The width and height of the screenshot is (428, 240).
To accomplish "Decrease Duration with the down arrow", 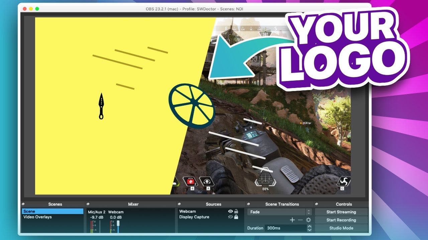I will coord(309,230).
